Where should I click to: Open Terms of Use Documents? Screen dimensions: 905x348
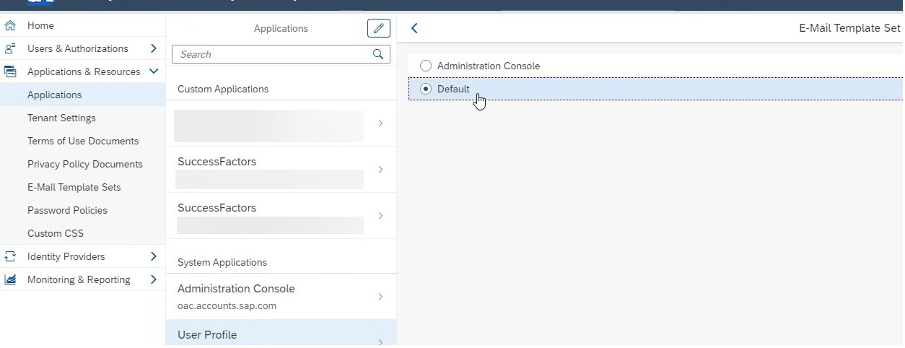83,141
